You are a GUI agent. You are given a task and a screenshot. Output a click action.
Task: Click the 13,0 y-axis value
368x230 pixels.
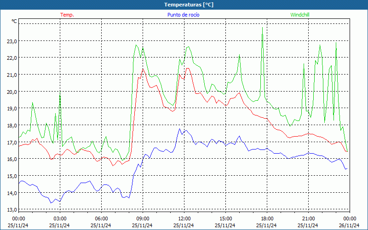[12, 210]
